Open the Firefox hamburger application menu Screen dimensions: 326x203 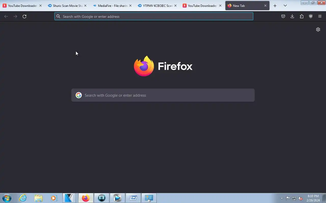click(x=320, y=16)
